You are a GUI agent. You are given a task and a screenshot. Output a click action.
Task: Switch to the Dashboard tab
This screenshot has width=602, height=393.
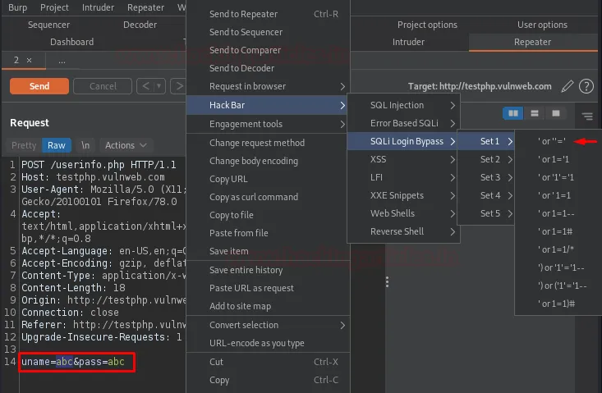(x=71, y=42)
